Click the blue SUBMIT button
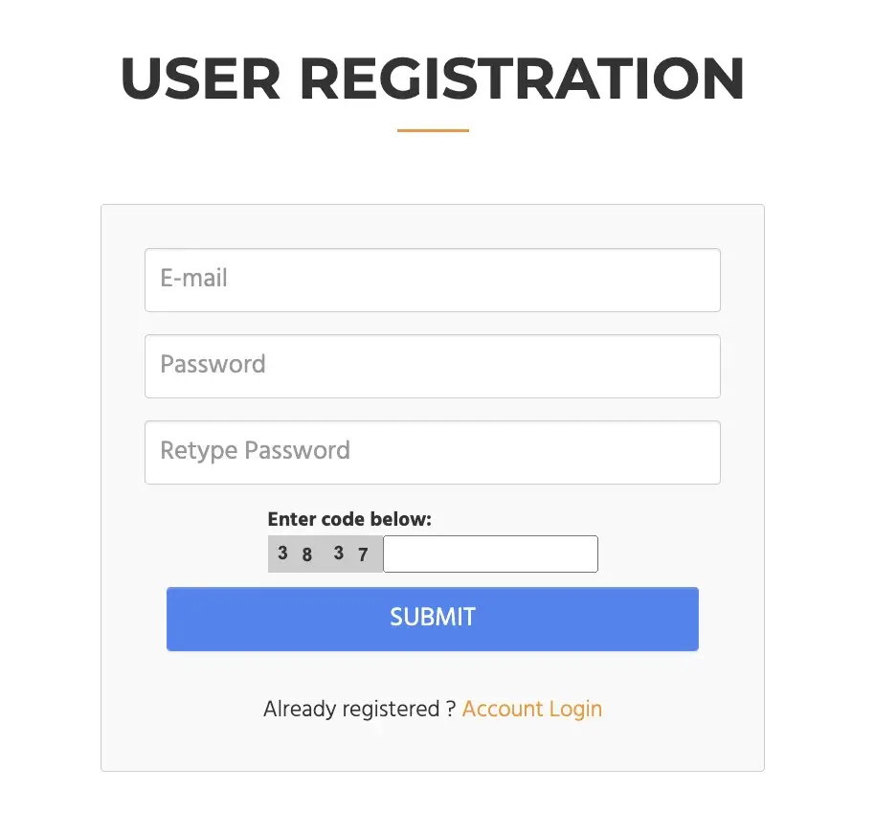875x814 pixels. (x=433, y=620)
